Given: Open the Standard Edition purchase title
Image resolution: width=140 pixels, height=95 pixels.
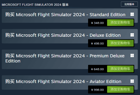Looking at the screenshot, I should coord(65,15).
